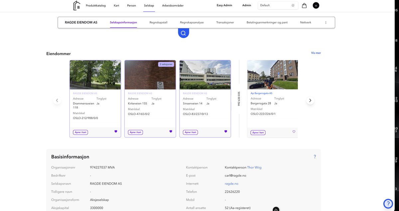The image size is (399, 211).
Task: Click the small dark icon at page bottom
Action: click(x=276, y=209)
